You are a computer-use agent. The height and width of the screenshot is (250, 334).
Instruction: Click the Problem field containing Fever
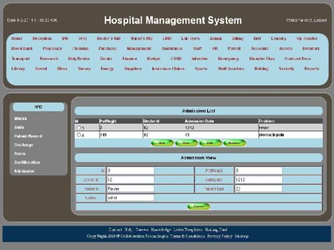(x=130, y=189)
